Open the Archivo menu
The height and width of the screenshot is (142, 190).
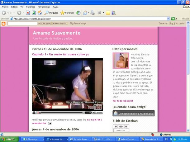click(5, 7)
